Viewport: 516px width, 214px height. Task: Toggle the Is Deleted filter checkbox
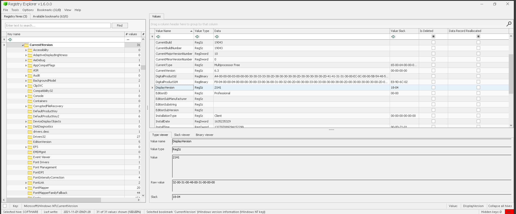(433, 36)
